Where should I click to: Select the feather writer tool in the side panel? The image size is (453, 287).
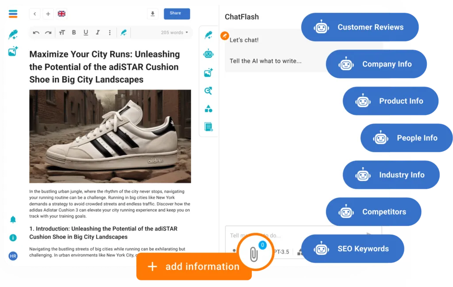pyautogui.click(x=208, y=35)
